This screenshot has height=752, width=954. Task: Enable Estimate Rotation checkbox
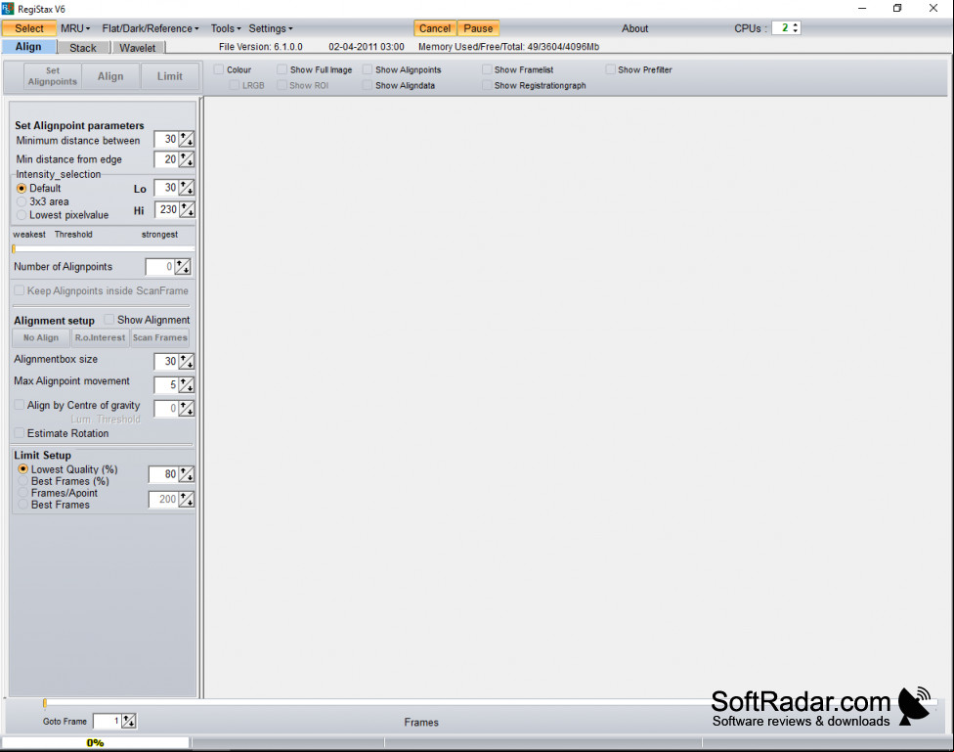tap(20, 433)
